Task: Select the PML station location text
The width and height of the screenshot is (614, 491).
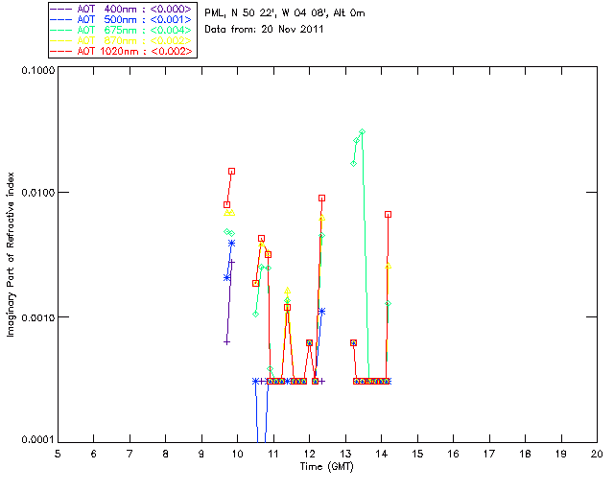Action: click(285, 13)
